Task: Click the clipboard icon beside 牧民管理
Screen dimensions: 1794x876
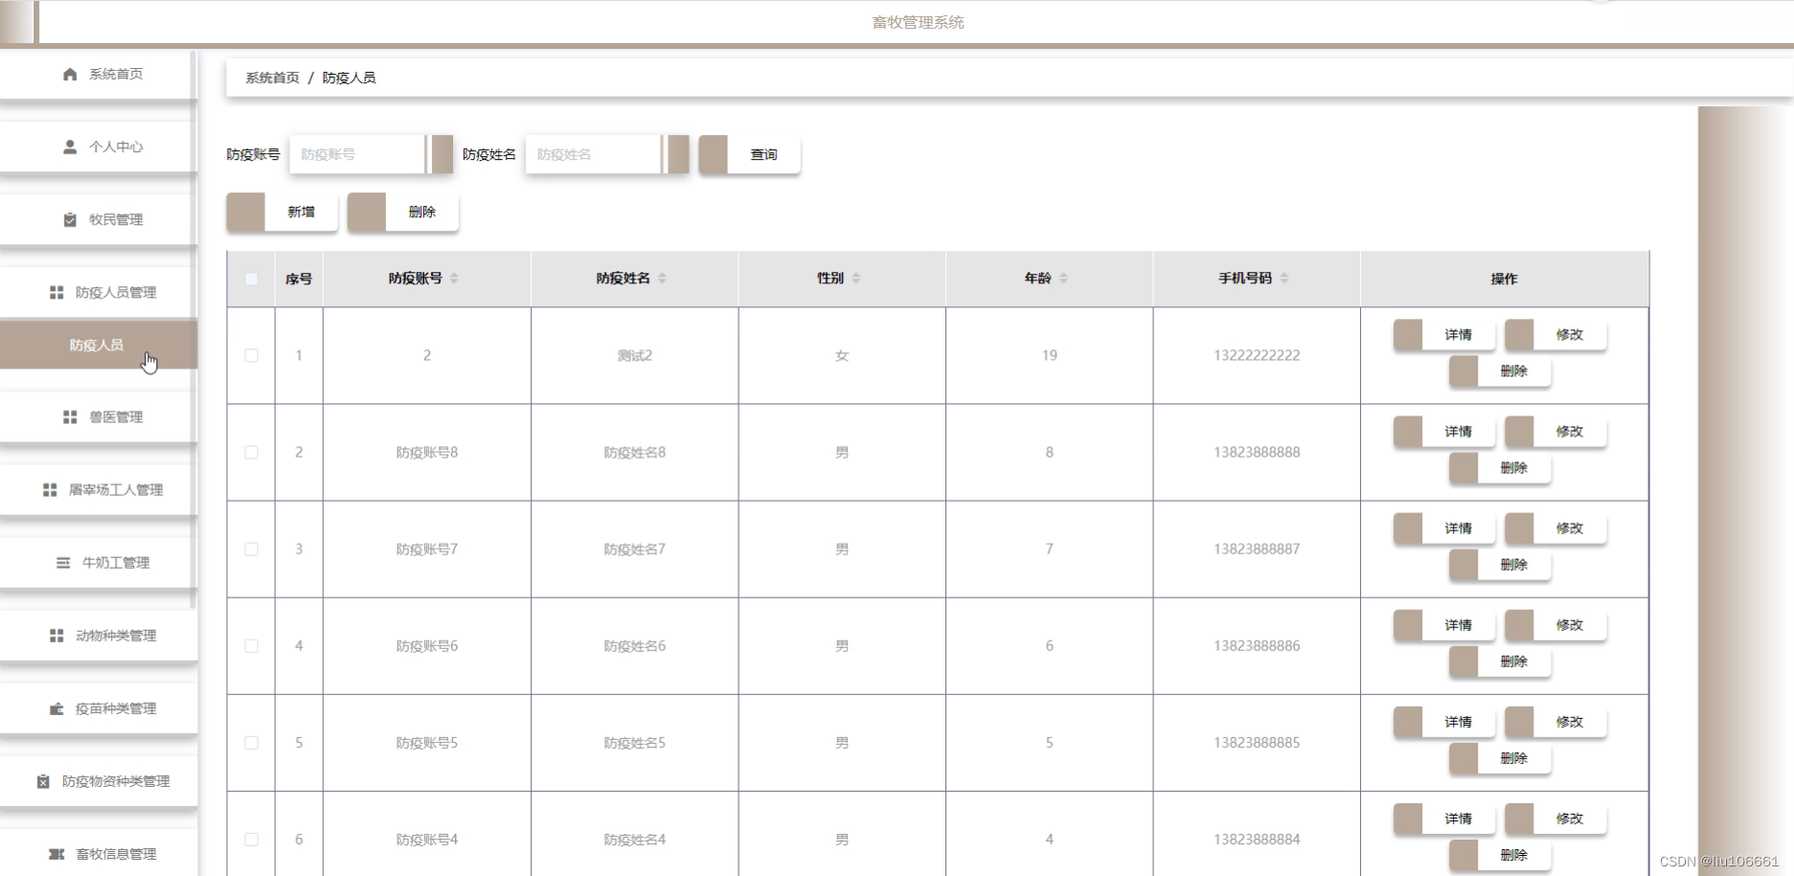Action: click(70, 219)
